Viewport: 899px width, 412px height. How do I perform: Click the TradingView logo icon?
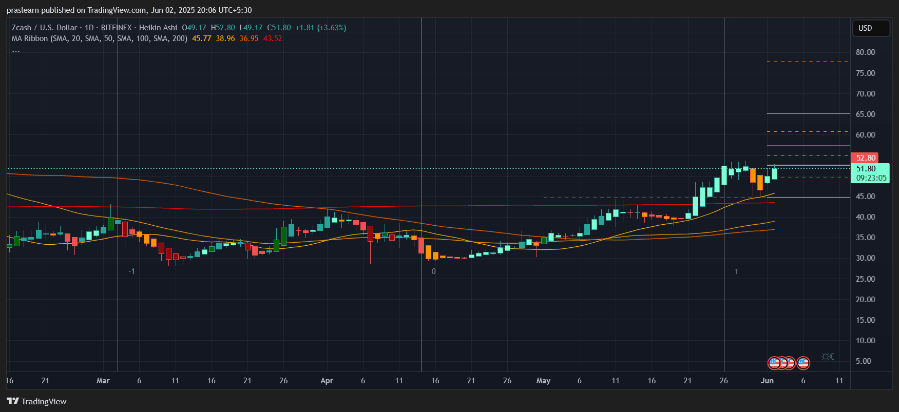(x=13, y=401)
